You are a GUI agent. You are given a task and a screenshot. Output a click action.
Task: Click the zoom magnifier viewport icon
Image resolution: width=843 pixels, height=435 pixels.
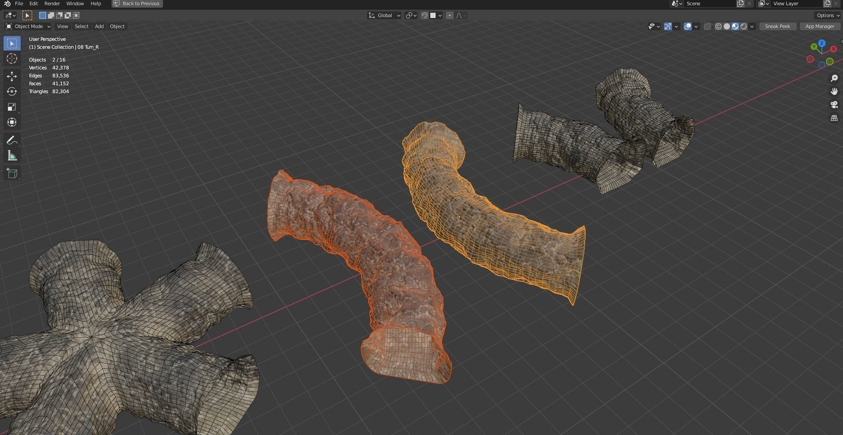[x=834, y=78]
